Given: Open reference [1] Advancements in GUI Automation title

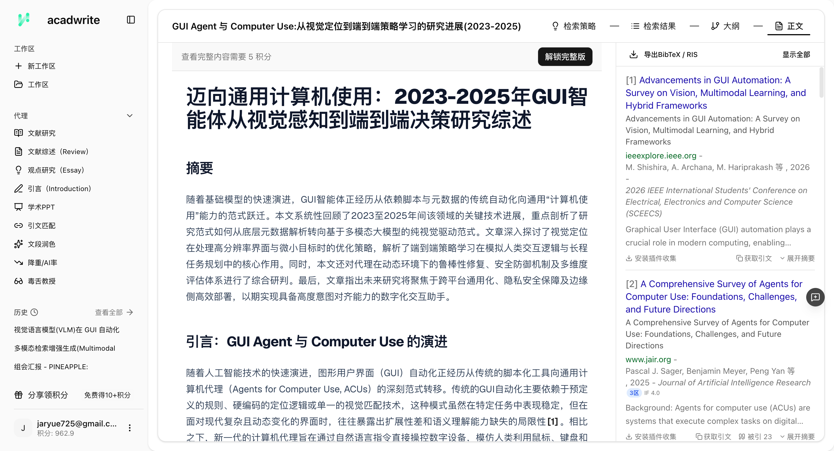Looking at the screenshot, I should tap(716, 93).
